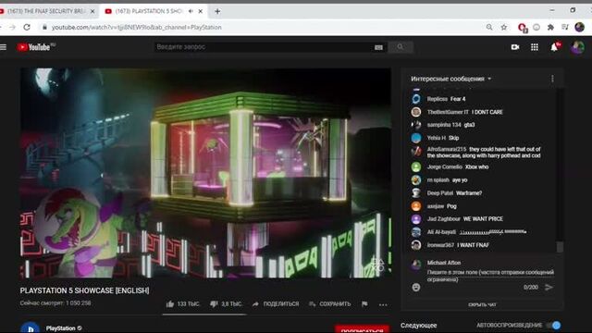Click the chat scrollbar thumb
Image resolution: width=592 pixels, height=333 pixels.
[x=560, y=247]
